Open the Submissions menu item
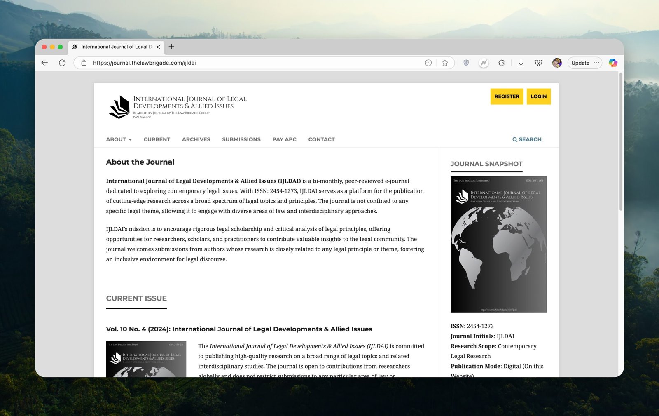659x416 pixels. tap(241, 139)
